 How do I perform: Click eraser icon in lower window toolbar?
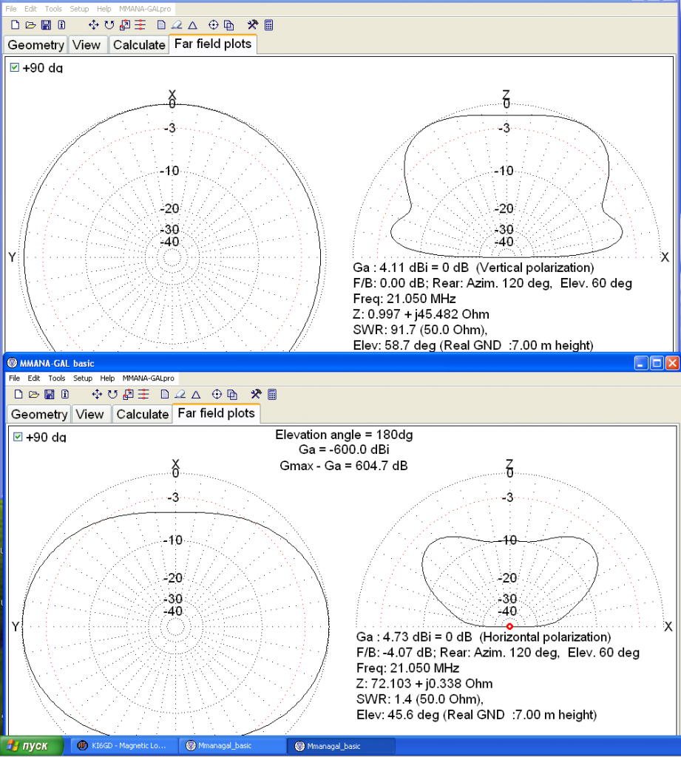182,394
